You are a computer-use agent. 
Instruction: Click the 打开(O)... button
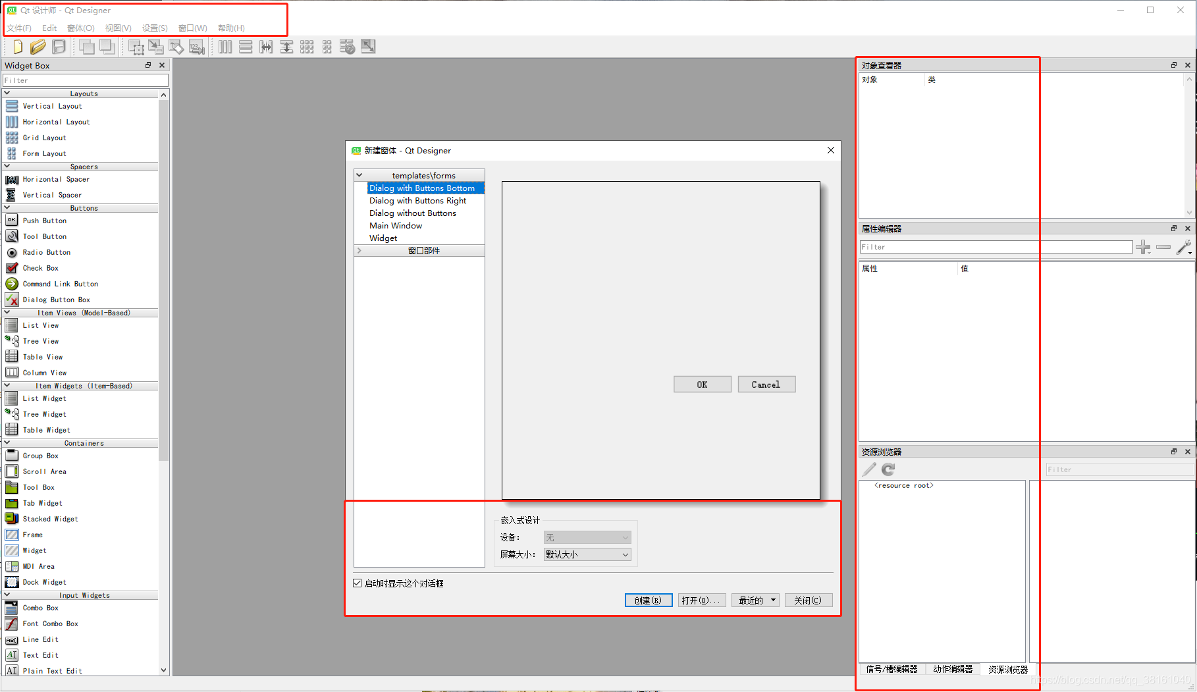tap(702, 600)
